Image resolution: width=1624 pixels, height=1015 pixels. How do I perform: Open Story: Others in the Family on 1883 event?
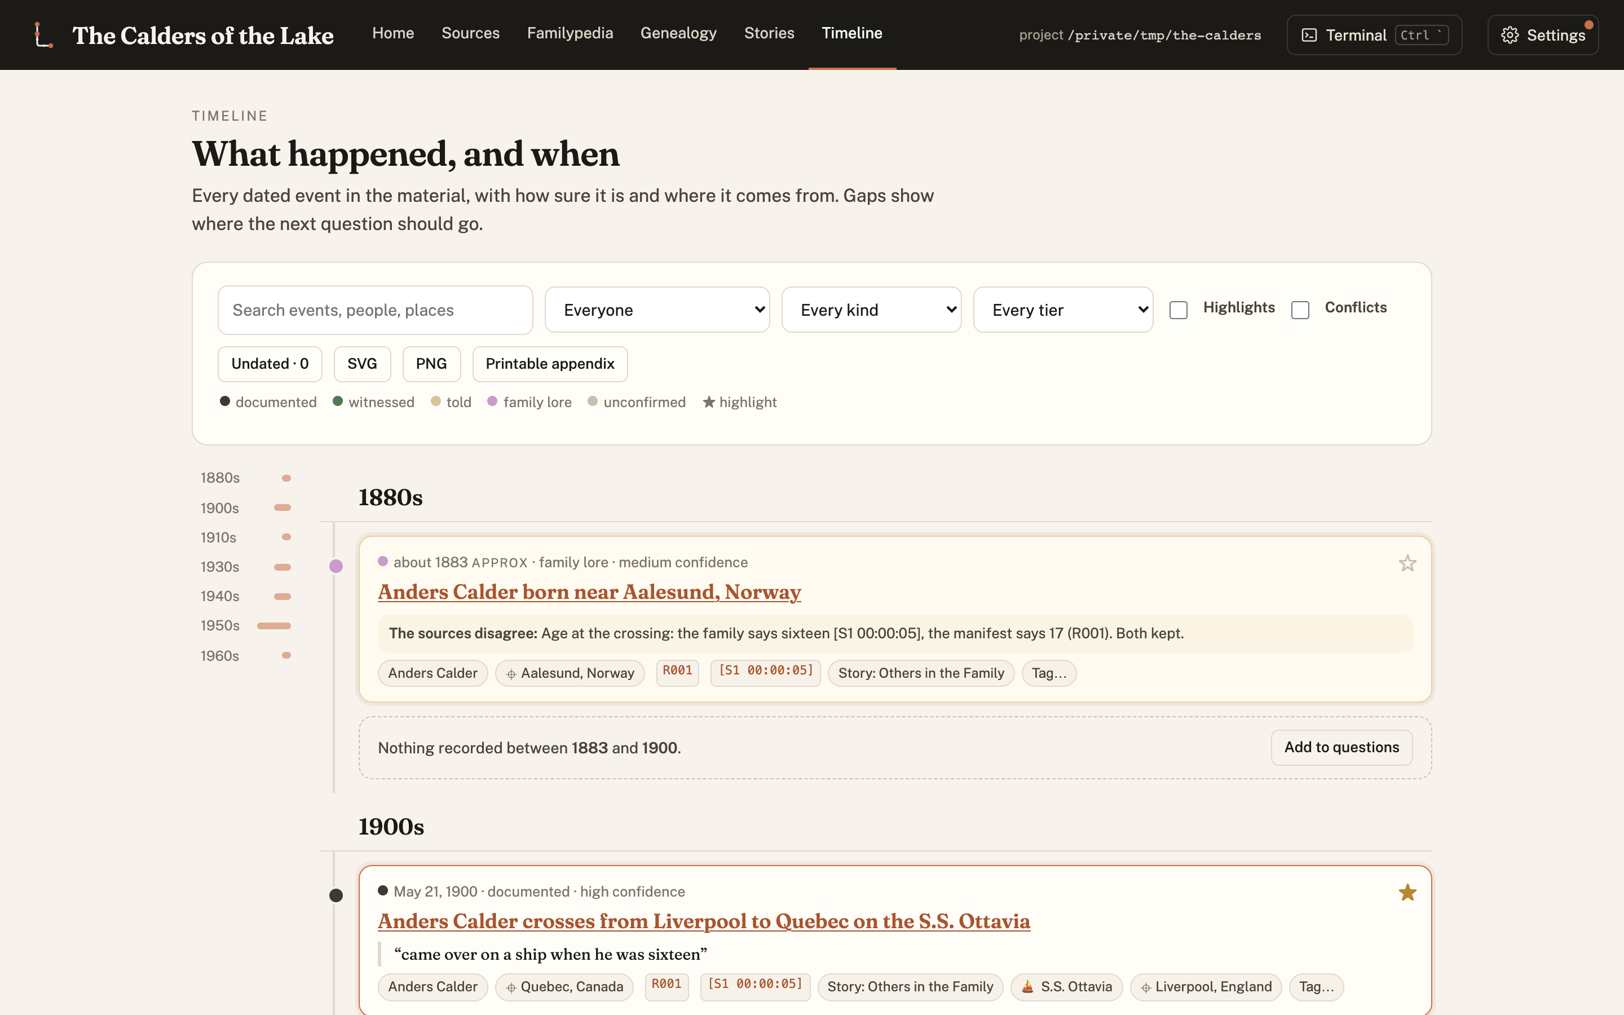point(921,673)
